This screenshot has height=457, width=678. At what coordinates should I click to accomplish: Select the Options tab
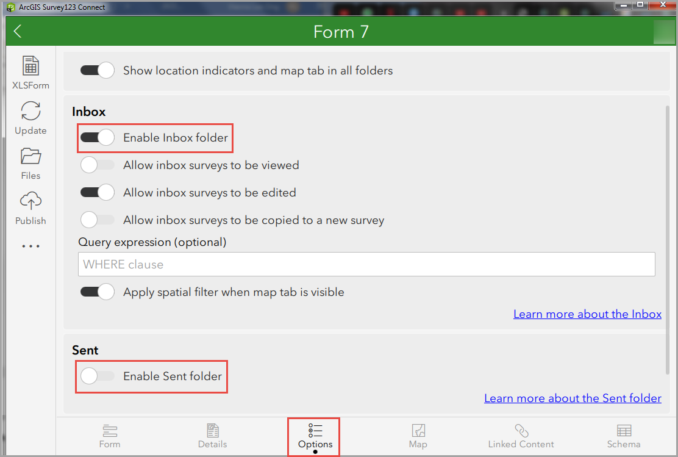coord(315,436)
